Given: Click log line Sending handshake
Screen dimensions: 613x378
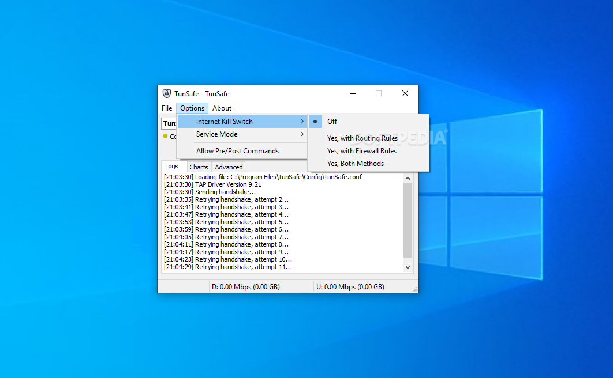Looking at the screenshot, I should (x=210, y=192).
